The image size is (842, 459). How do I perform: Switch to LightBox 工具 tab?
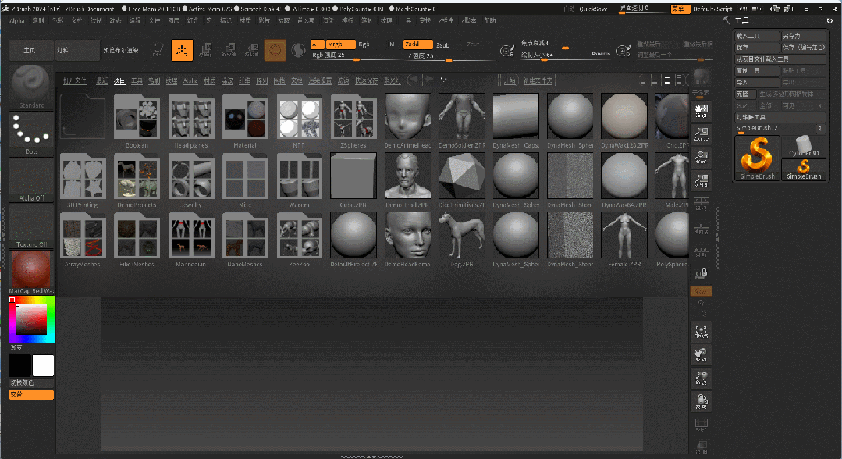click(x=137, y=80)
